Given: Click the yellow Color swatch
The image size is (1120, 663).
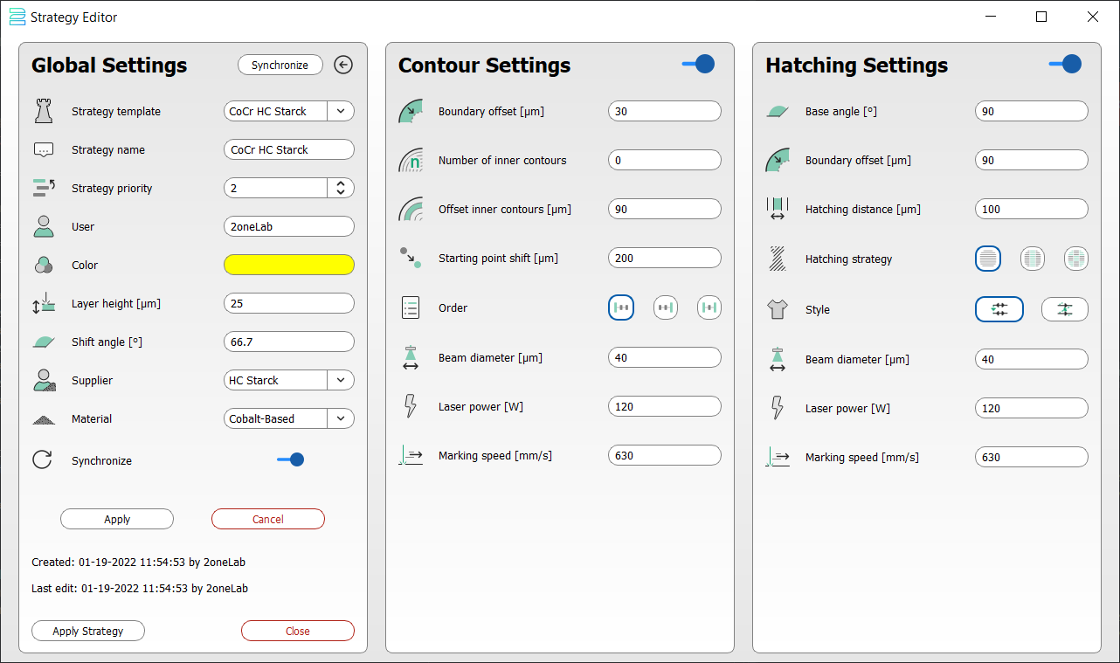Looking at the screenshot, I should pyautogui.click(x=289, y=265).
